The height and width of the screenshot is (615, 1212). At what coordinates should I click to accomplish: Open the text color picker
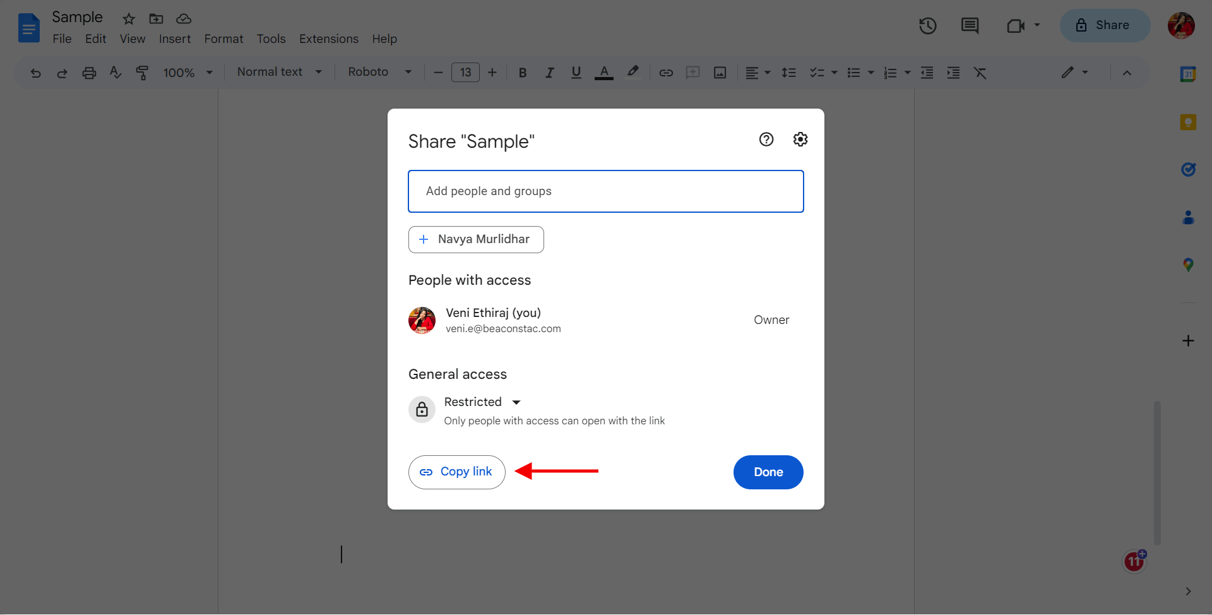click(x=603, y=73)
